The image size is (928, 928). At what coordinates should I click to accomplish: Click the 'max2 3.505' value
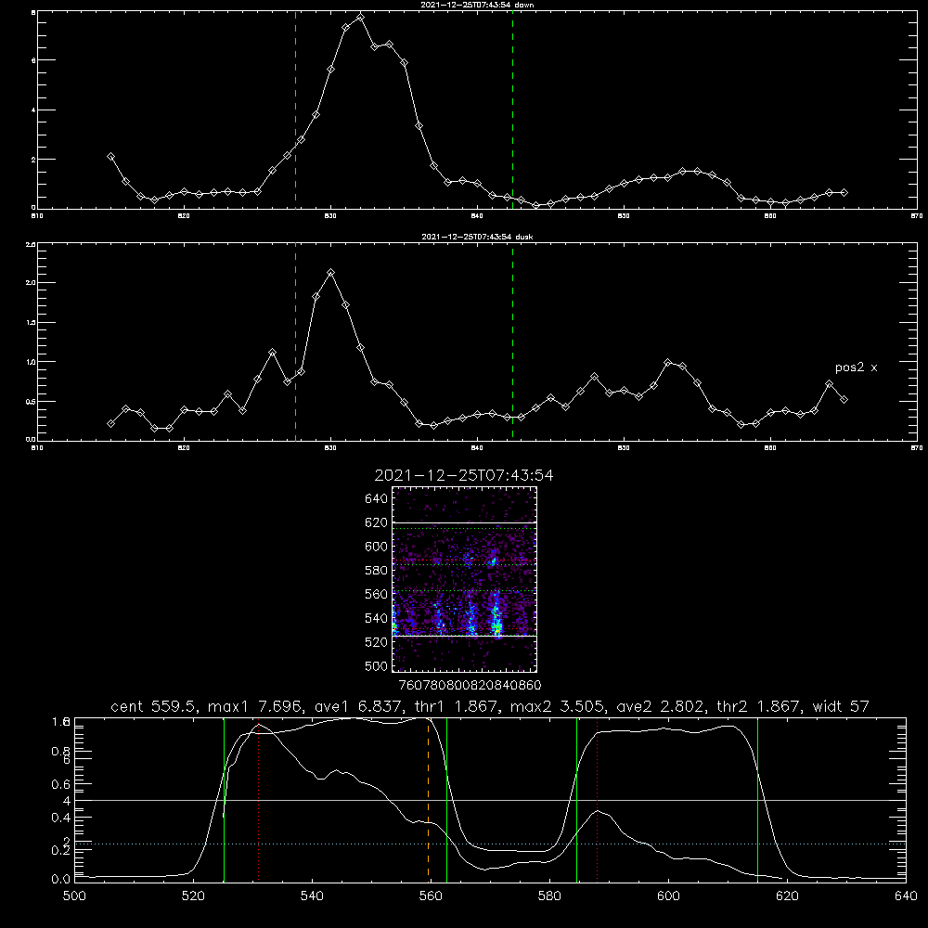pos(557,706)
